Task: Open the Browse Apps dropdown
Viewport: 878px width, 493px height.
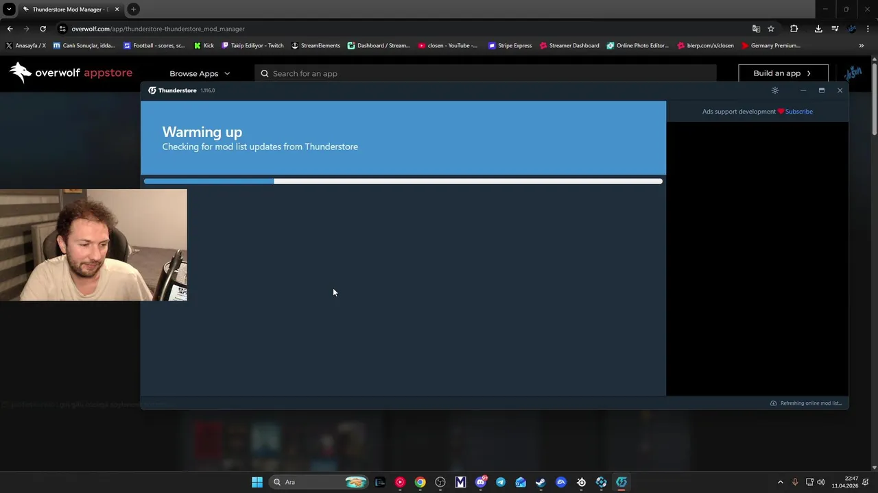Action: [x=200, y=73]
